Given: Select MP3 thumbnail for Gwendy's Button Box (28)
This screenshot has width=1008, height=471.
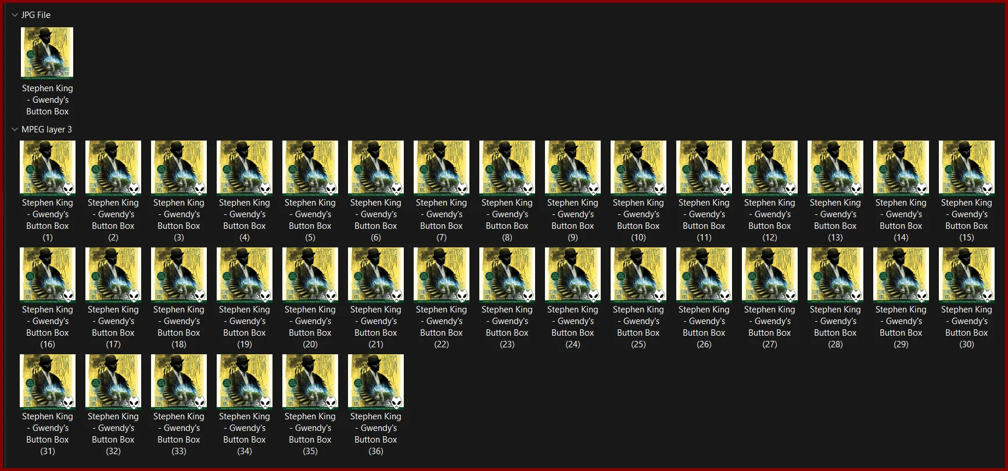Looking at the screenshot, I should pyautogui.click(x=835, y=274).
